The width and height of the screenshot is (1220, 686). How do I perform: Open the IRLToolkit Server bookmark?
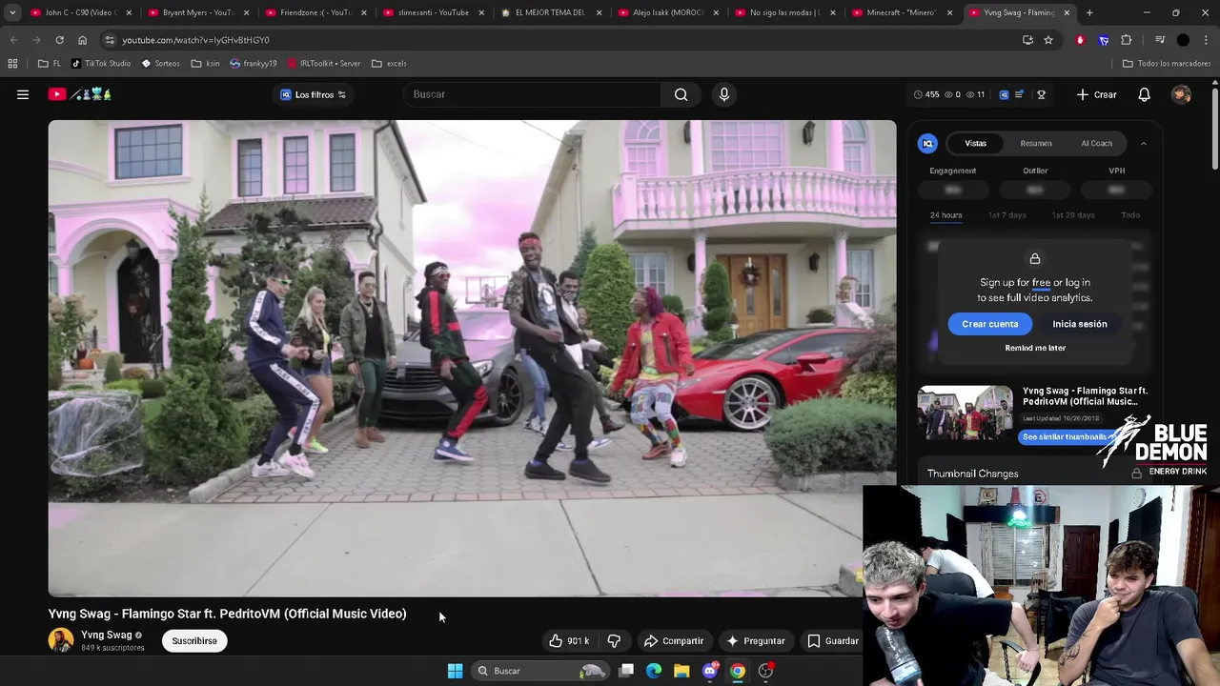tap(323, 64)
